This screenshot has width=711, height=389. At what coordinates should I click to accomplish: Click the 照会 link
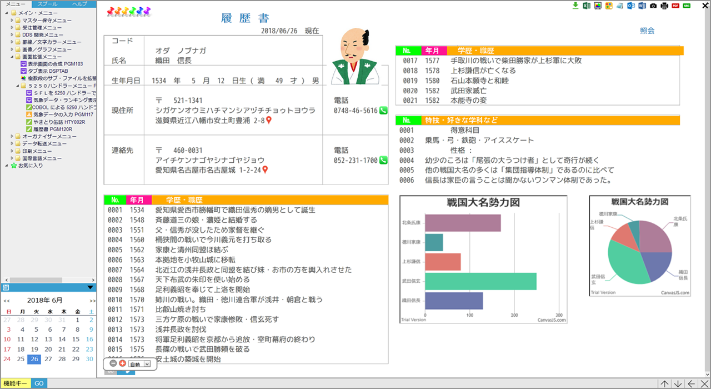pos(647,31)
